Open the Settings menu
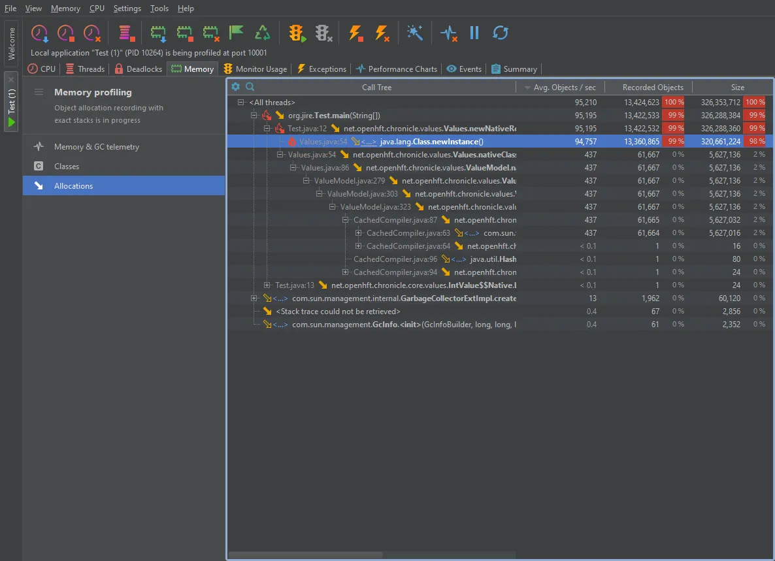 (127, 8)
